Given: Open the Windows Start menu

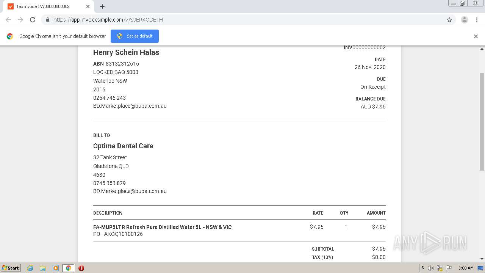Looking at the screenshot, I should [x=11, y=268].
